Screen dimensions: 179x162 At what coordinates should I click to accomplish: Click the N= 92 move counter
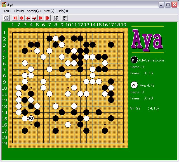pyautogui.click(x=135, y=108)
